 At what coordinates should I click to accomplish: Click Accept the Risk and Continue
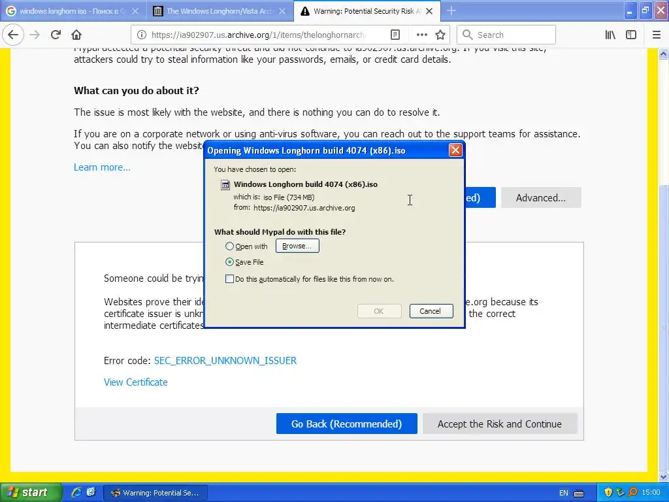pos(500,424)
